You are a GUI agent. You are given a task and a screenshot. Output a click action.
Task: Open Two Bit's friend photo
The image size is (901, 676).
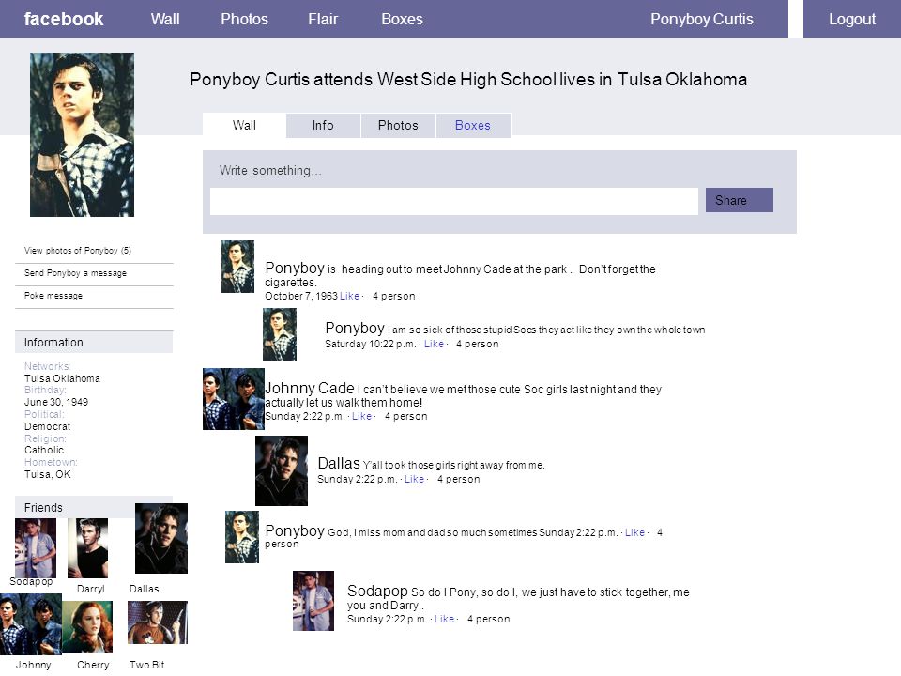point(158,622)
